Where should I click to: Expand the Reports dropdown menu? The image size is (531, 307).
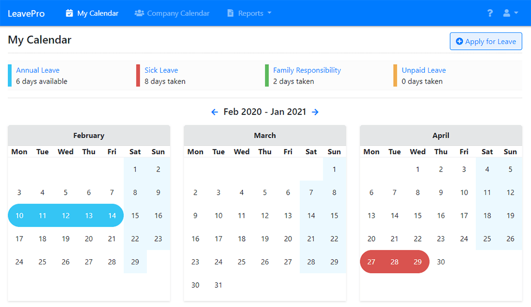(x=250, y=13)
